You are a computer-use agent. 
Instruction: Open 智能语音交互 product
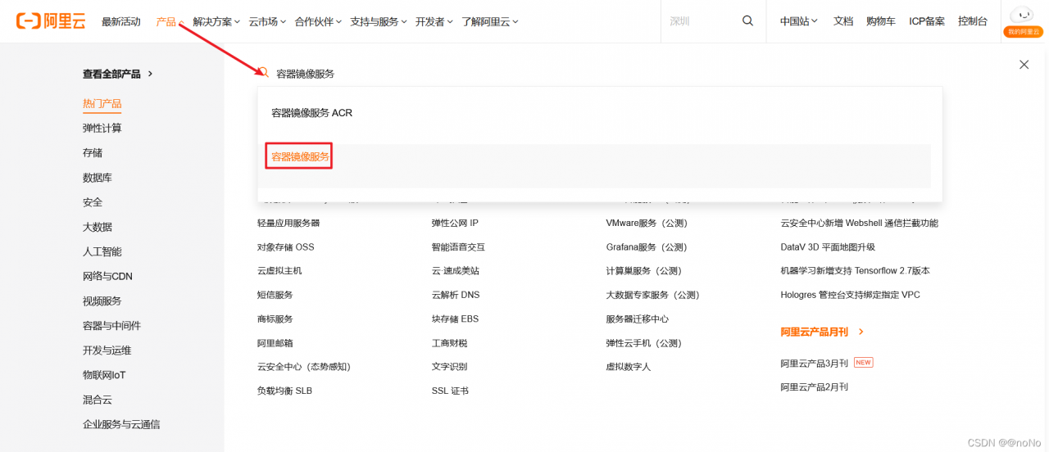(459, 246)
